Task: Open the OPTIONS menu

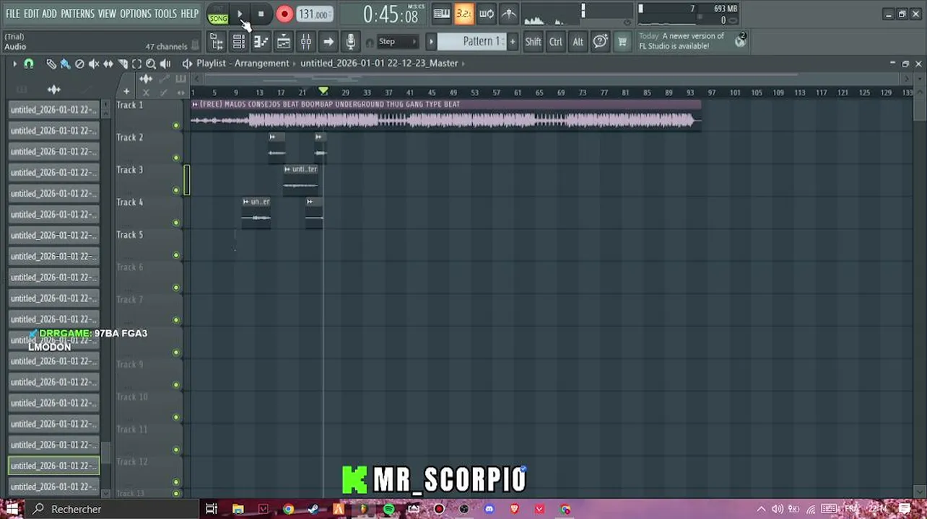Action: [x=135, y=14]
